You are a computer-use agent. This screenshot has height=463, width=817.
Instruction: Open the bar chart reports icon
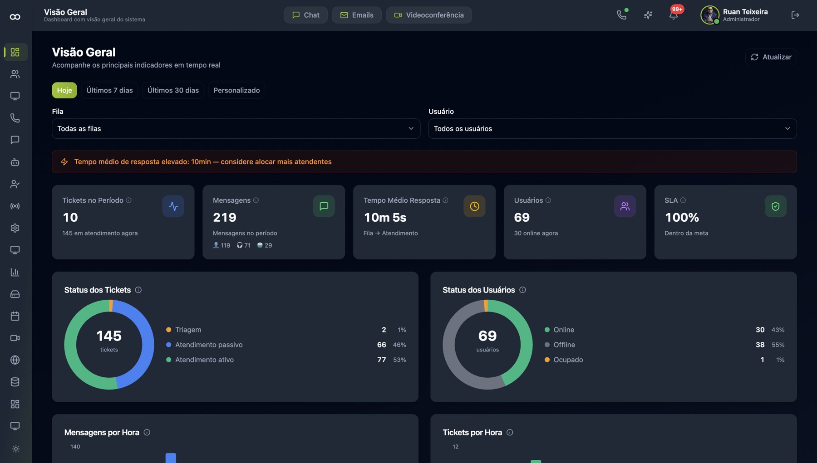pos(15,272)
